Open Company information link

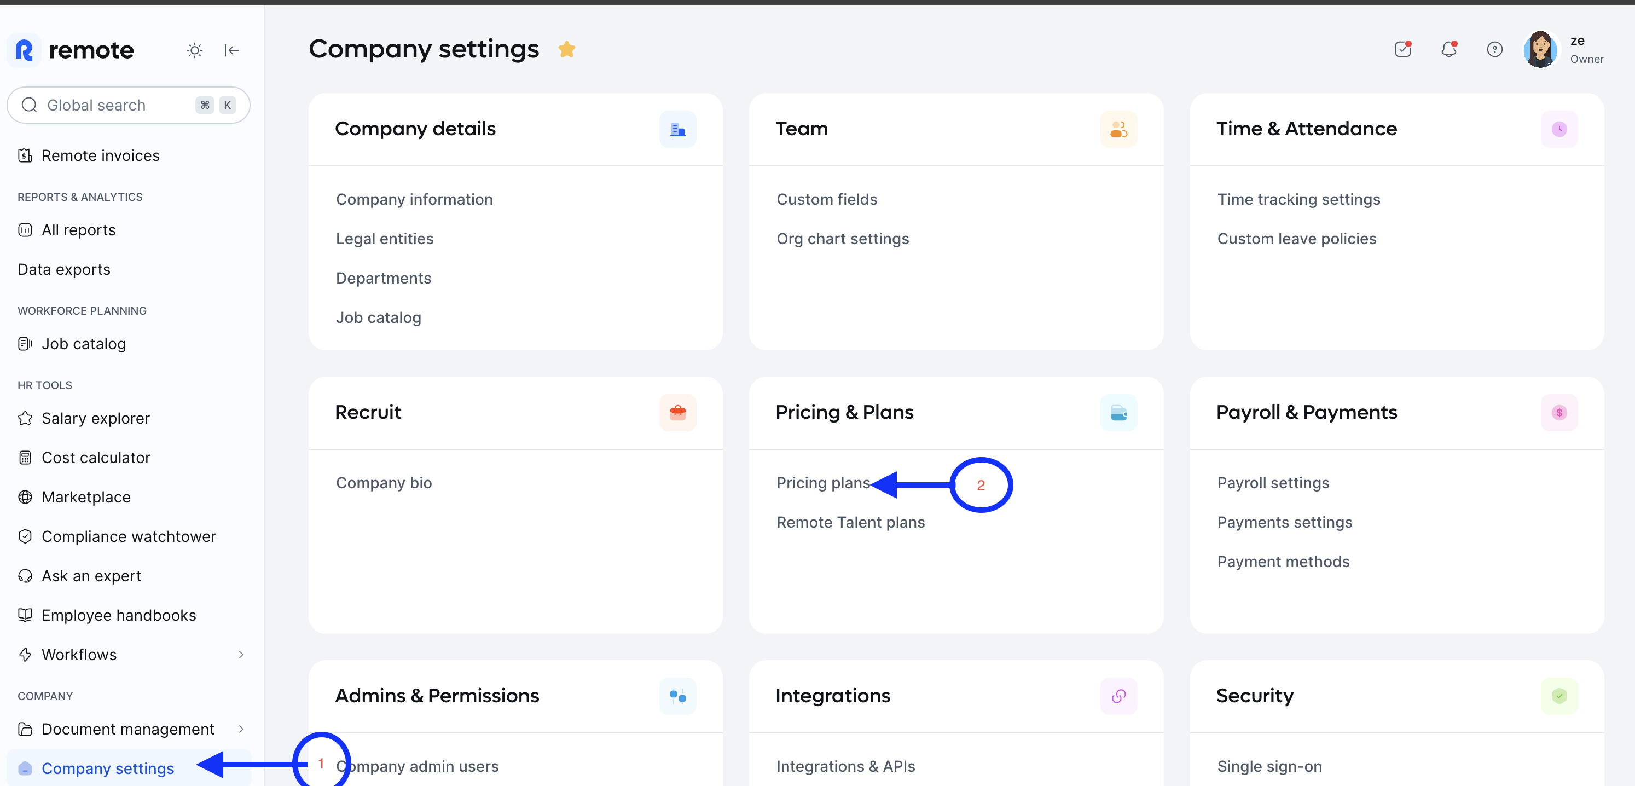tap(414, 199)
